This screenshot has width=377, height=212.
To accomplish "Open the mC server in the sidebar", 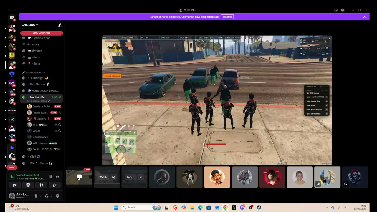I will [12, 120].
